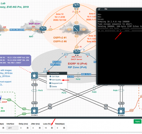Click the EIGRP 10 (IPv4) label
This screenshot has width=142, height=134.
point(77,64)
